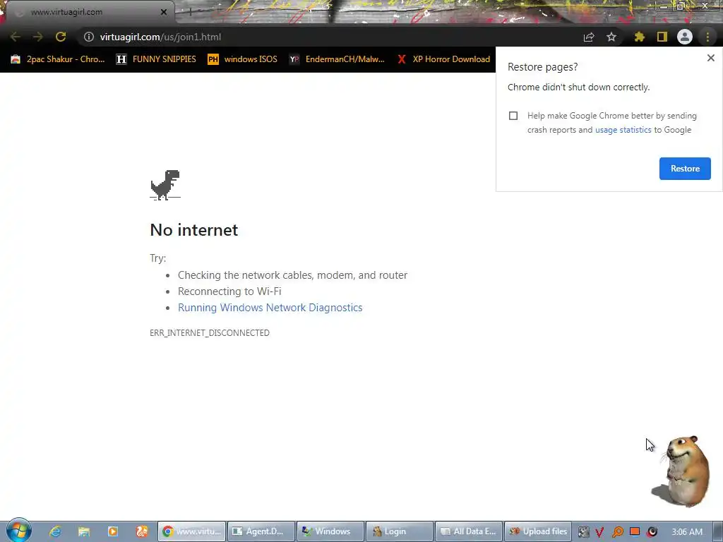Switch to Login taskbar window

pos(400,531)
